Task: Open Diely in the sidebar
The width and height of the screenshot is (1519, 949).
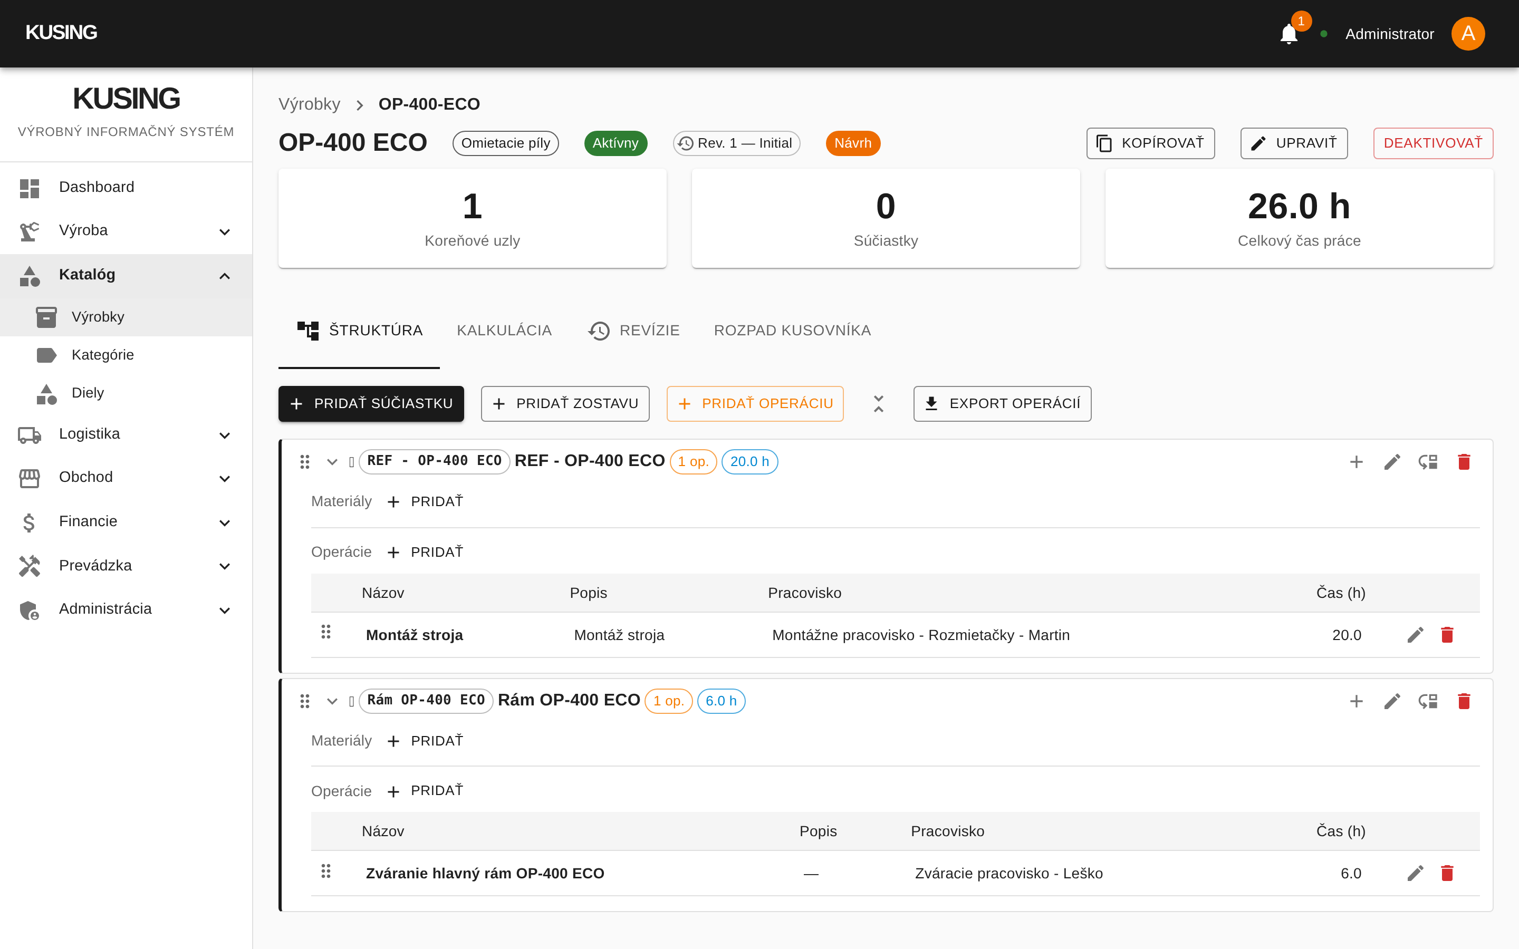Action: 126,393
